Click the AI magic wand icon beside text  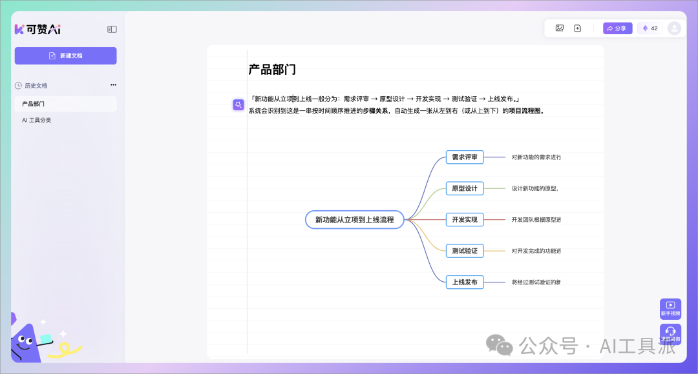point(238,104)
